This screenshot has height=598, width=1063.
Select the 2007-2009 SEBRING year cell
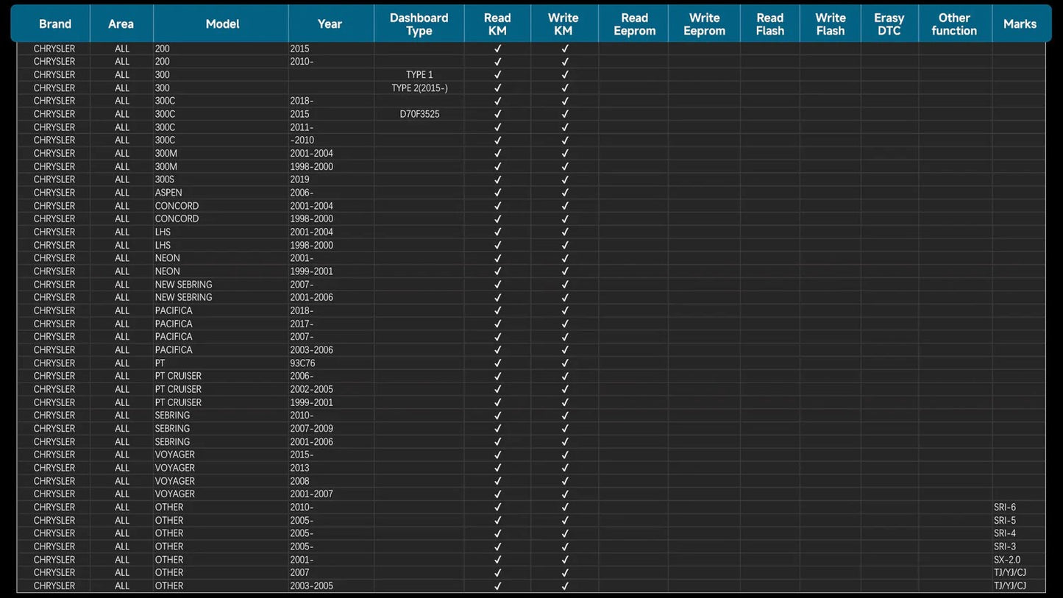pyautogui.click(x=311, y=429)
